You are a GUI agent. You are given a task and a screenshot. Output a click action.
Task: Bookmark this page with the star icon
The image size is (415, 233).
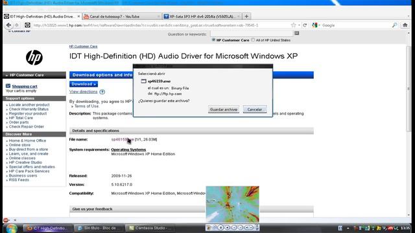click(x=293, y=25)
